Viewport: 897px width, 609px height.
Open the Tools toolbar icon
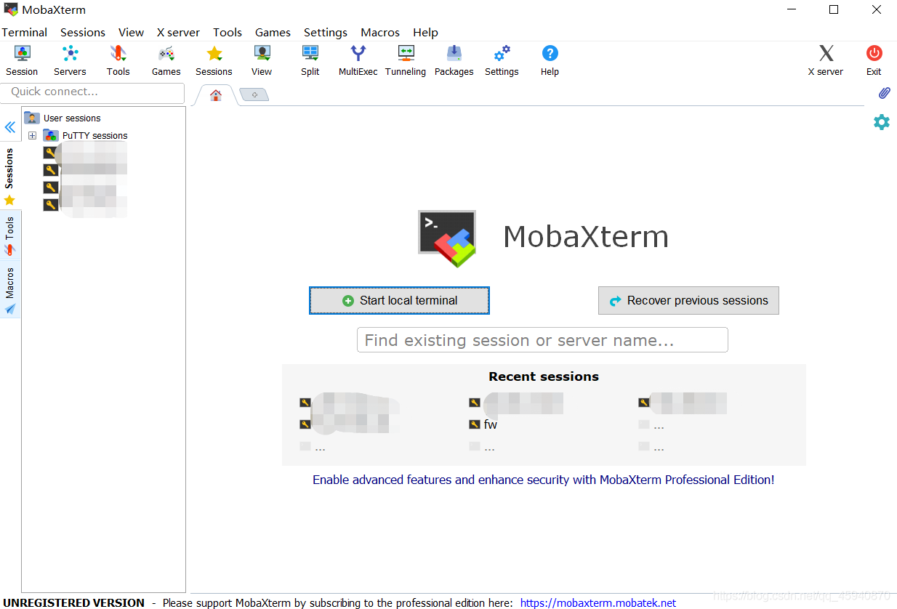[118, 60]
